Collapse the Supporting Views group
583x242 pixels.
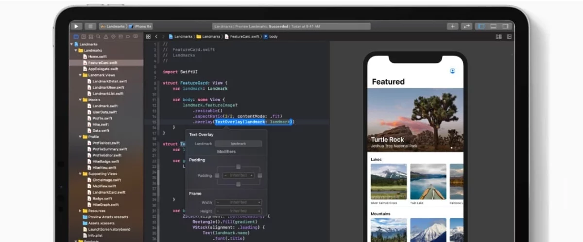pos(80,173)
